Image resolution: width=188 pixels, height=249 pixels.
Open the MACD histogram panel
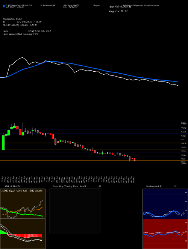23,234
